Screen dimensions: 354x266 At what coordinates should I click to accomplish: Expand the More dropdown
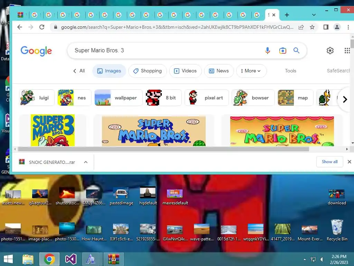click(x=251, y=71)
